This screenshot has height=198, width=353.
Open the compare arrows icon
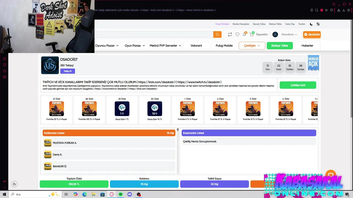tap(230, 34)
